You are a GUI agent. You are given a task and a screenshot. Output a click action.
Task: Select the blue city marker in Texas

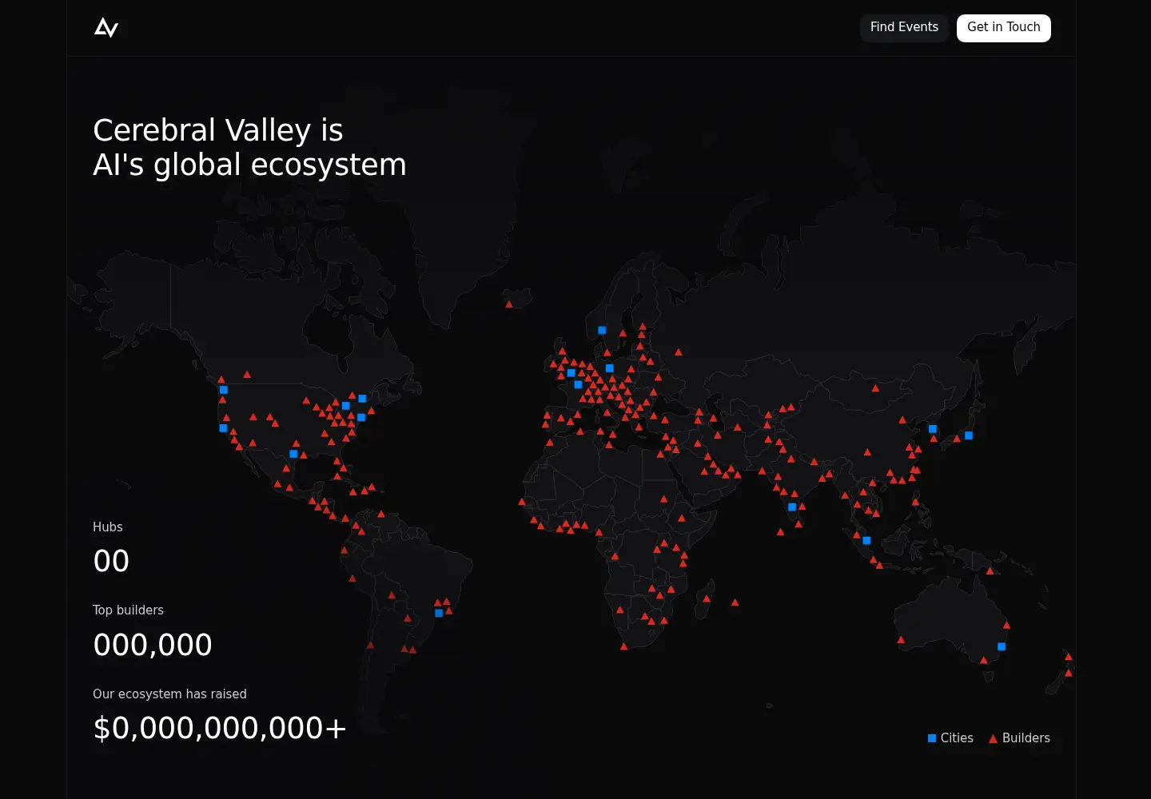(x=293, y=454)
